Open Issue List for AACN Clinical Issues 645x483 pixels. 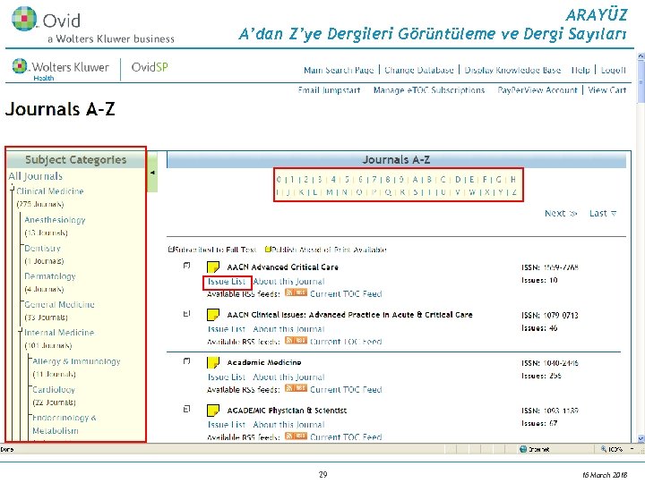(x=227, y=329)
